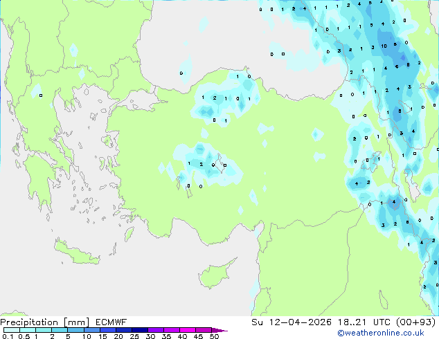The width and height of the screenshot is (439, 339).
Task: Select legend swatch between 0.1 and 0.5
Action: coord(12,330)
